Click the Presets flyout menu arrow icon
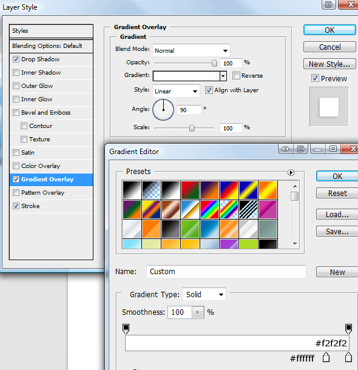Viewport: 358px width, 370px height. [291, 172]
